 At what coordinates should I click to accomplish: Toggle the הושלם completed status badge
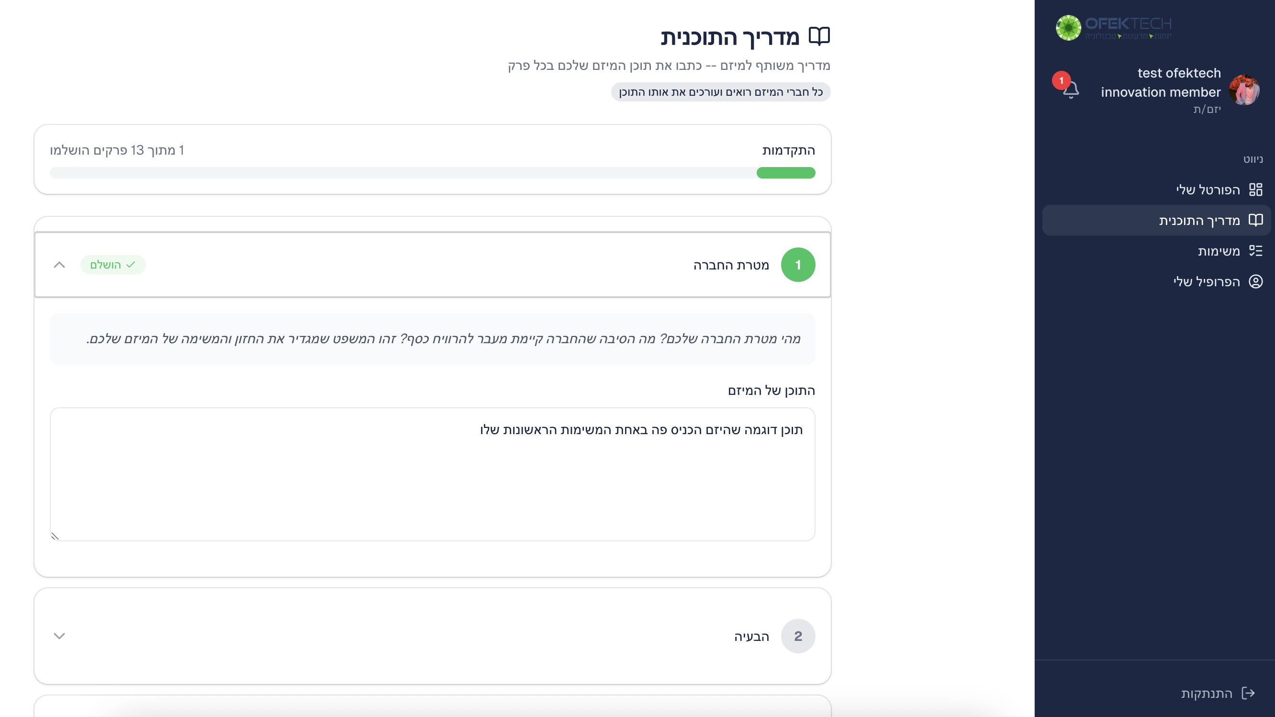click(113, 265)
